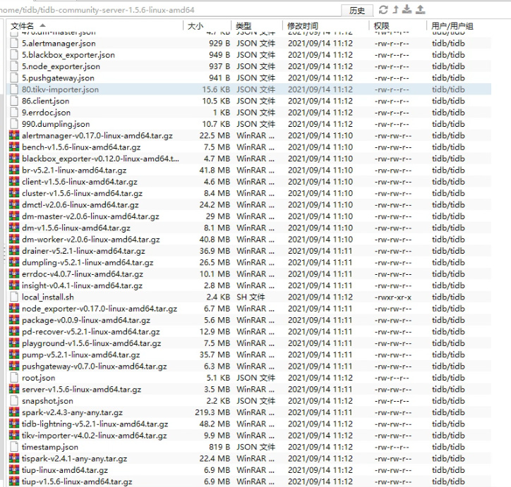The image size is (511, 487).
Task: Click the WinRAR icon of dm-master-v2.0.6 archive
Action: click(x=14, y=216)
